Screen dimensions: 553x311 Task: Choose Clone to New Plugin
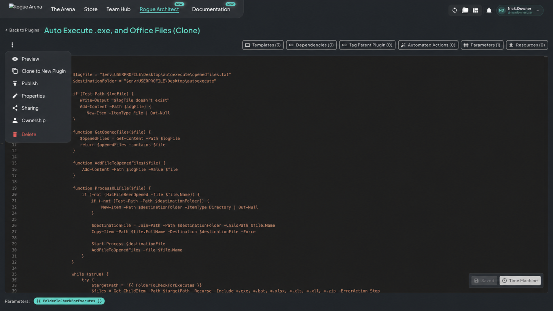pos(38,71)
